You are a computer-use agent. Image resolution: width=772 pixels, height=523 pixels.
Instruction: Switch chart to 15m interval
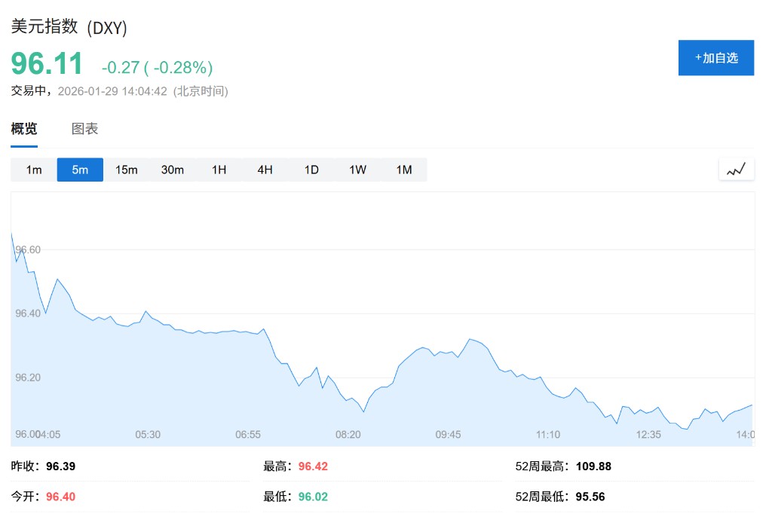[127, 170]
